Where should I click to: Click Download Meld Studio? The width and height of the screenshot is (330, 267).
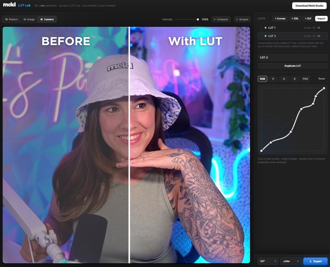pyautogui.click(x=309, y=6)
